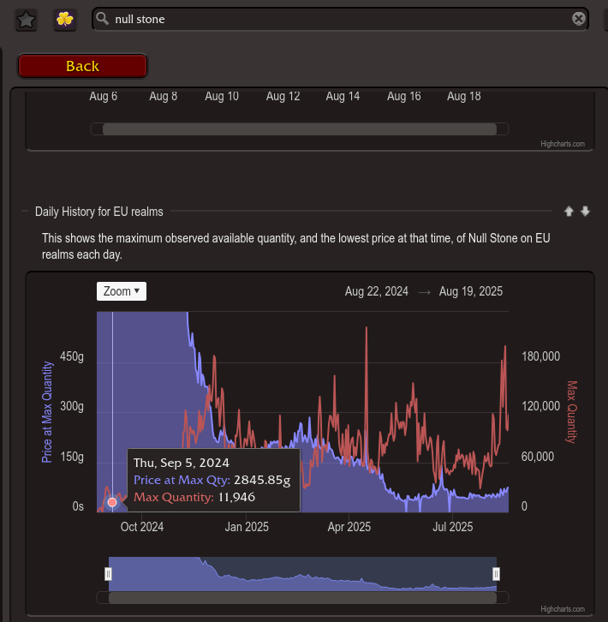Screen dimensions: 608x622
Task: Click the highlighted Sep 5 data point
Action: click(112, 502)
